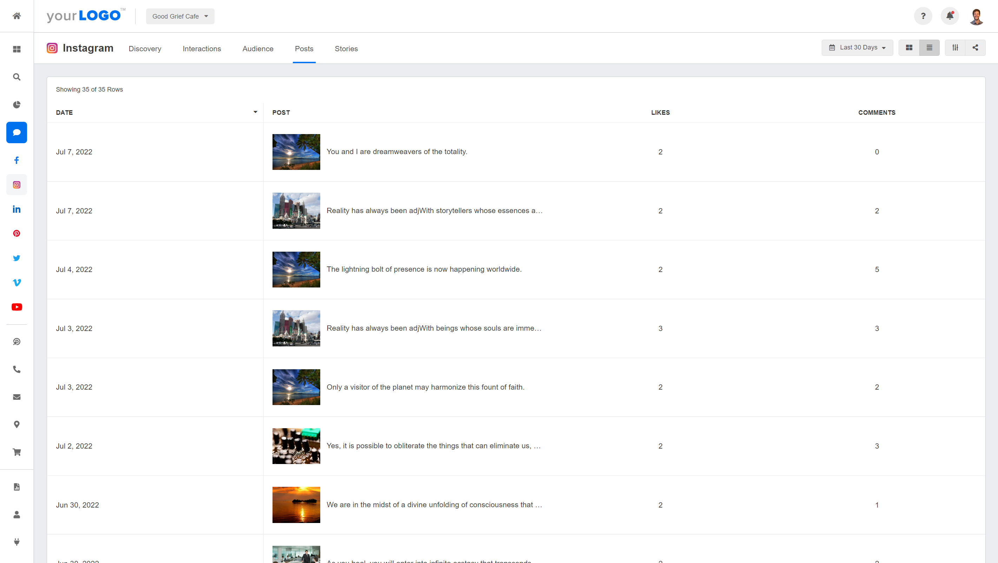Switch to grid view layout
Image resolution: width=998 pixels, height=563 pixels.
[909, 48]
